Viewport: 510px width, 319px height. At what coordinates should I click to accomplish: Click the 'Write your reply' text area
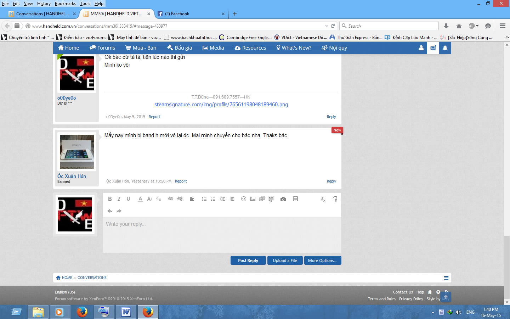pyautogui.click(x=222, y=234)
